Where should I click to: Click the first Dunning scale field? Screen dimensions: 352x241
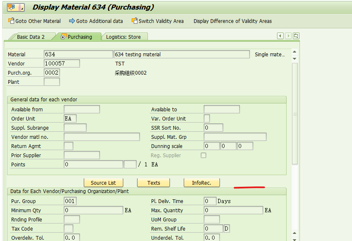click(x=212, y=146)
